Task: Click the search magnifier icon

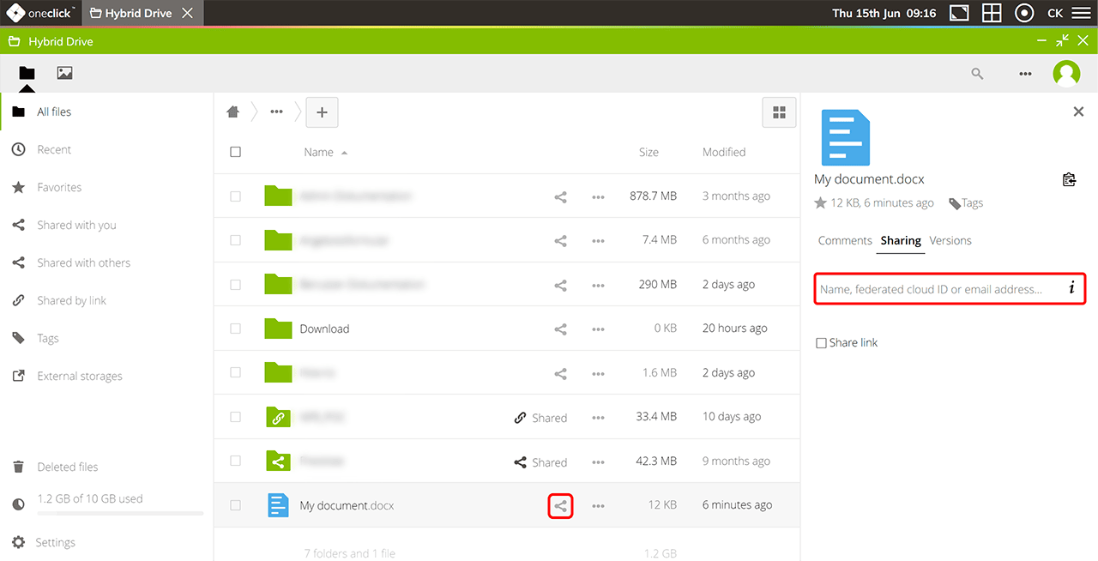Action: tap(977, 74)
